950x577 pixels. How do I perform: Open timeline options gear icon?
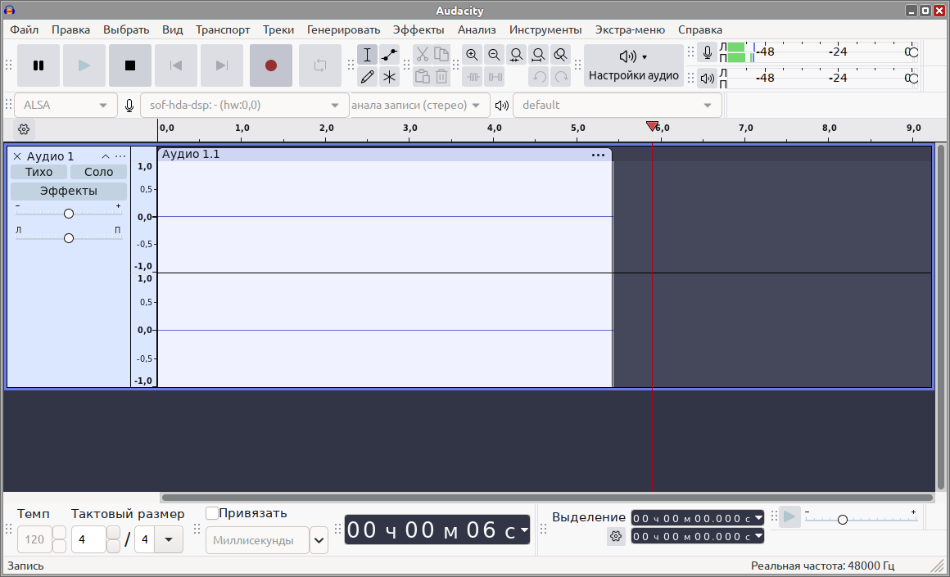24,129
